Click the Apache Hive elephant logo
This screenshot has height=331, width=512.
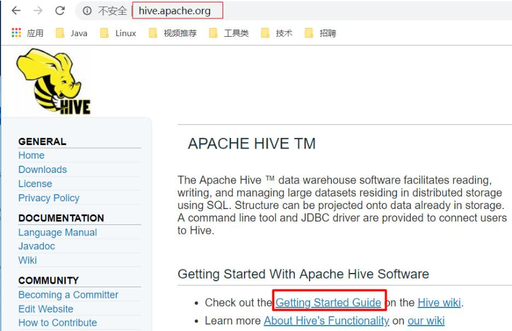(x=53, y=81)
